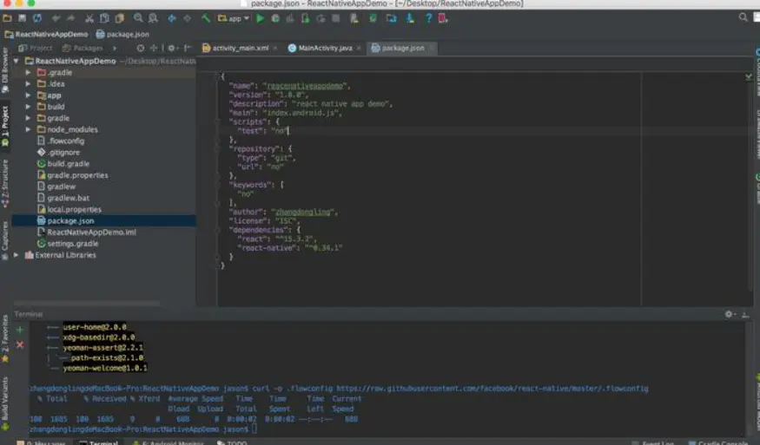Screen dimensions: 760x445
Task: Open the Android Monitor tool window tab
Action: click(169, 442)
